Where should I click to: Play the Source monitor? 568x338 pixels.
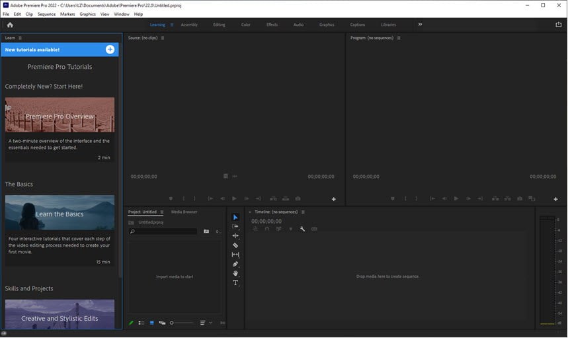click(234, 198)
